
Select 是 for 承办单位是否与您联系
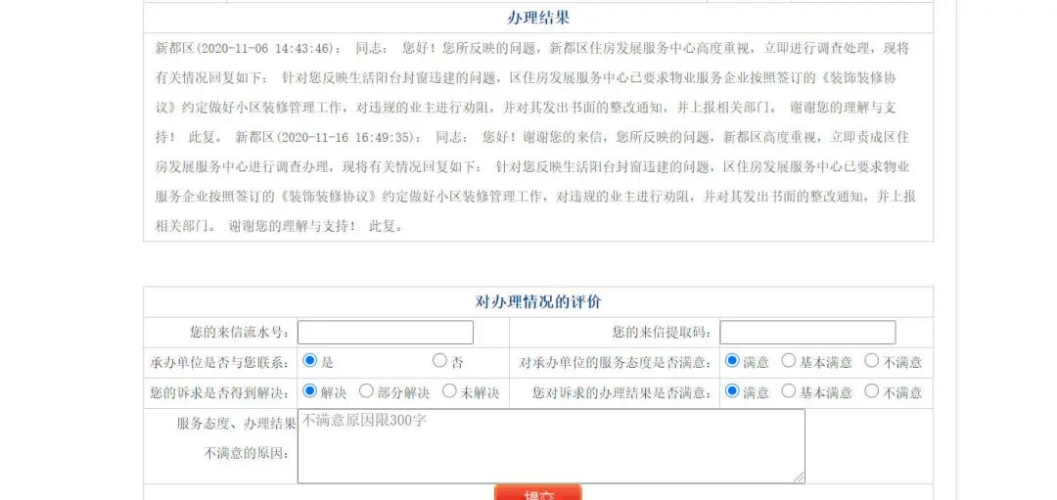click(x=310, y=361)
